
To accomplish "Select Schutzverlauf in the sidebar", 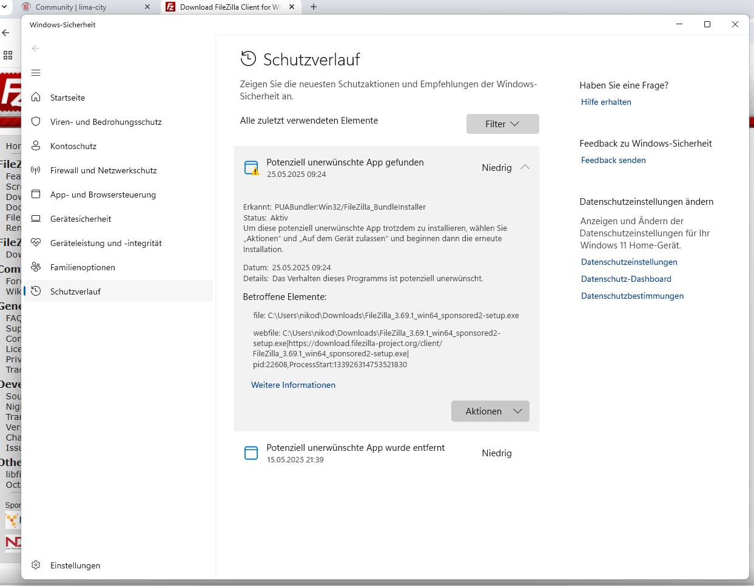I will pyautogui.click(x=75, y=291).
